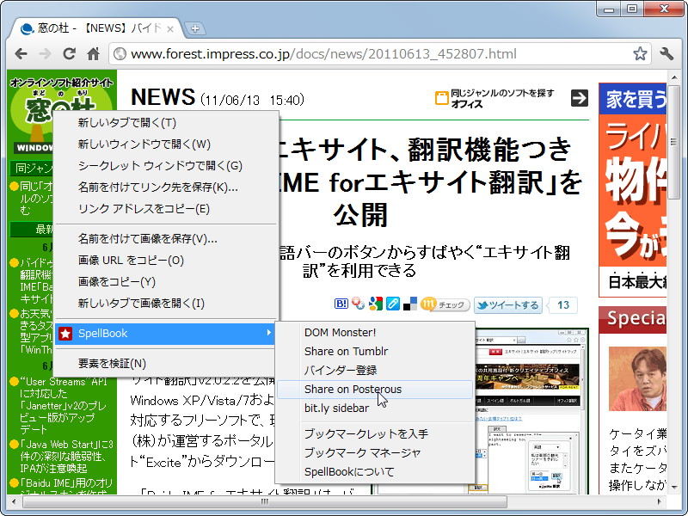Image resolution: width=688 pixels, height=516 pixels.
Task: Go back with the browser back arrow
Action: (21, 54)
